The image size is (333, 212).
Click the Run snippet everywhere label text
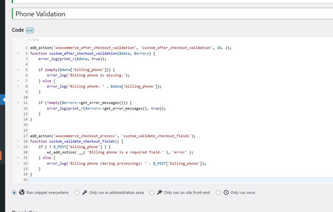tap(47, 192)
